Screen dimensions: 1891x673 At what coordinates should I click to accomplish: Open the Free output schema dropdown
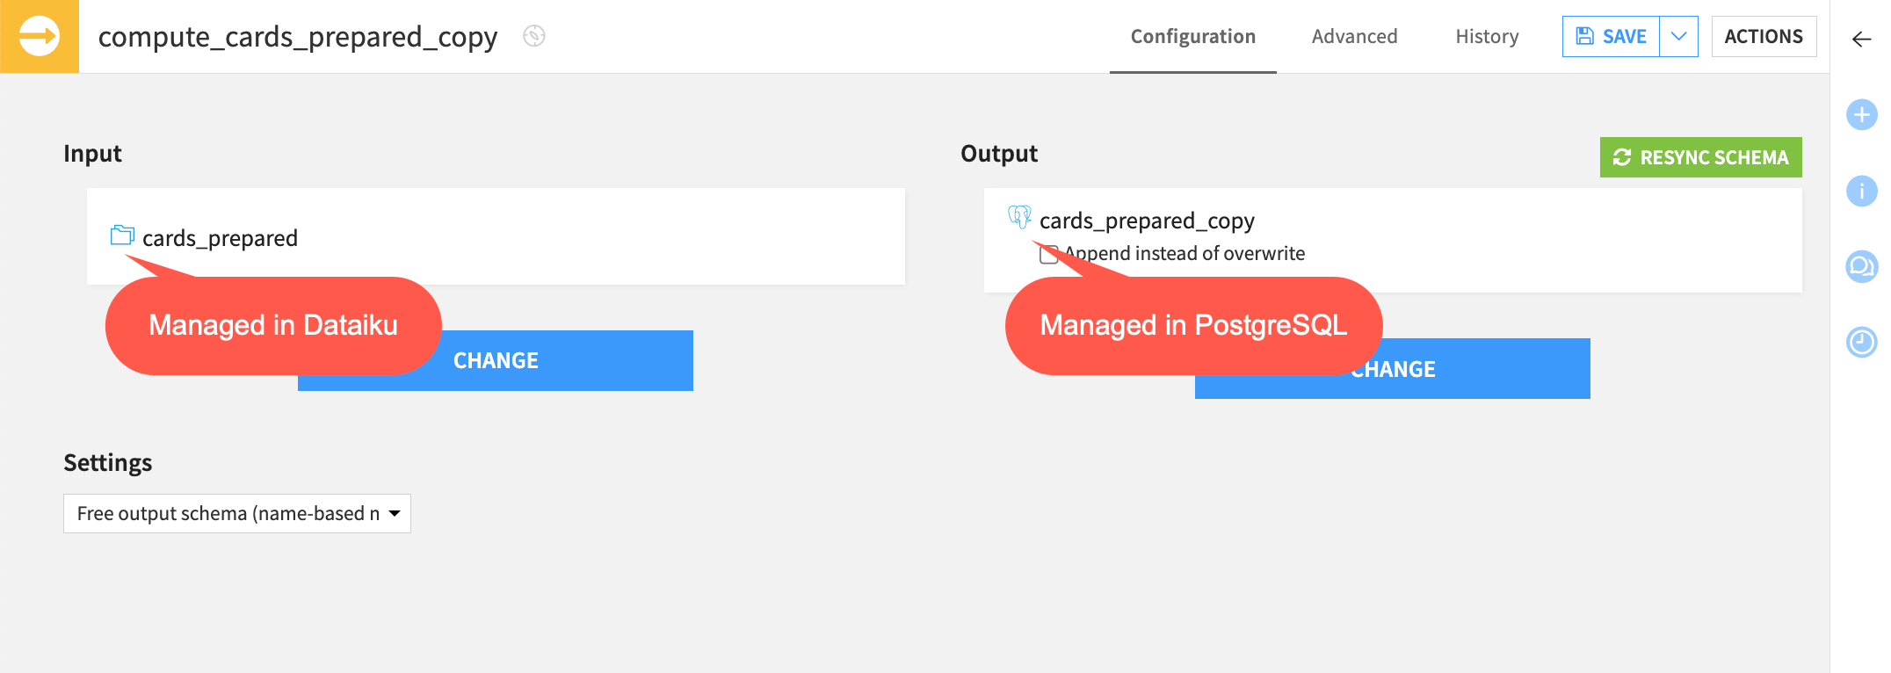coord(236,513)
